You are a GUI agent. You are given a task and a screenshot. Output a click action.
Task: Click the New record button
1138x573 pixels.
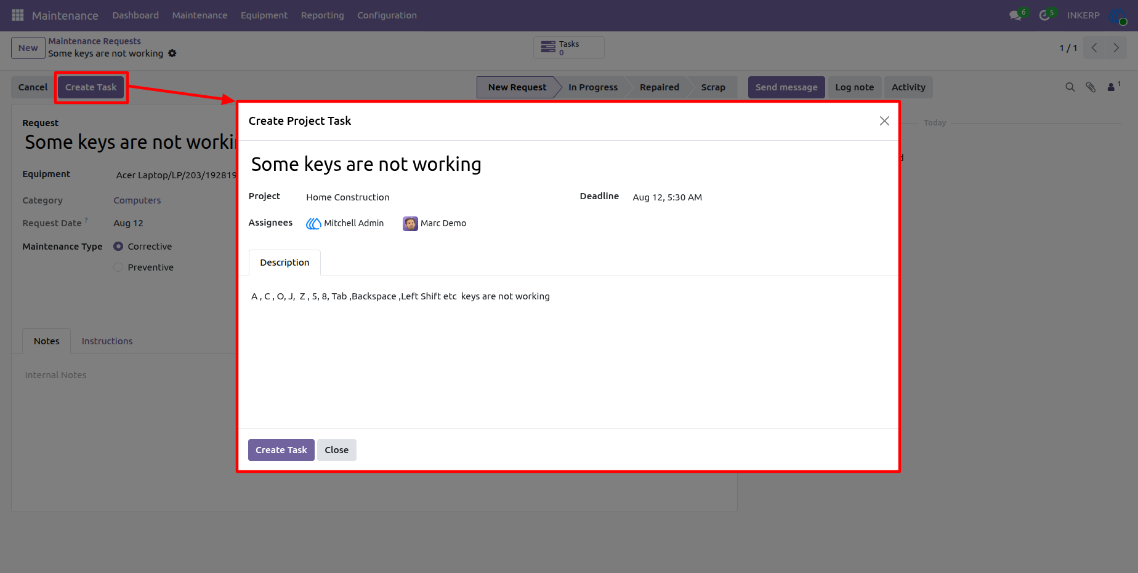pyautogui.click(x=28, y=48)
